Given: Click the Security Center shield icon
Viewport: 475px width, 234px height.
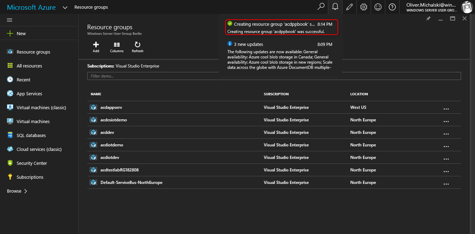Looking at the screenshot, I should coord(10,163).
